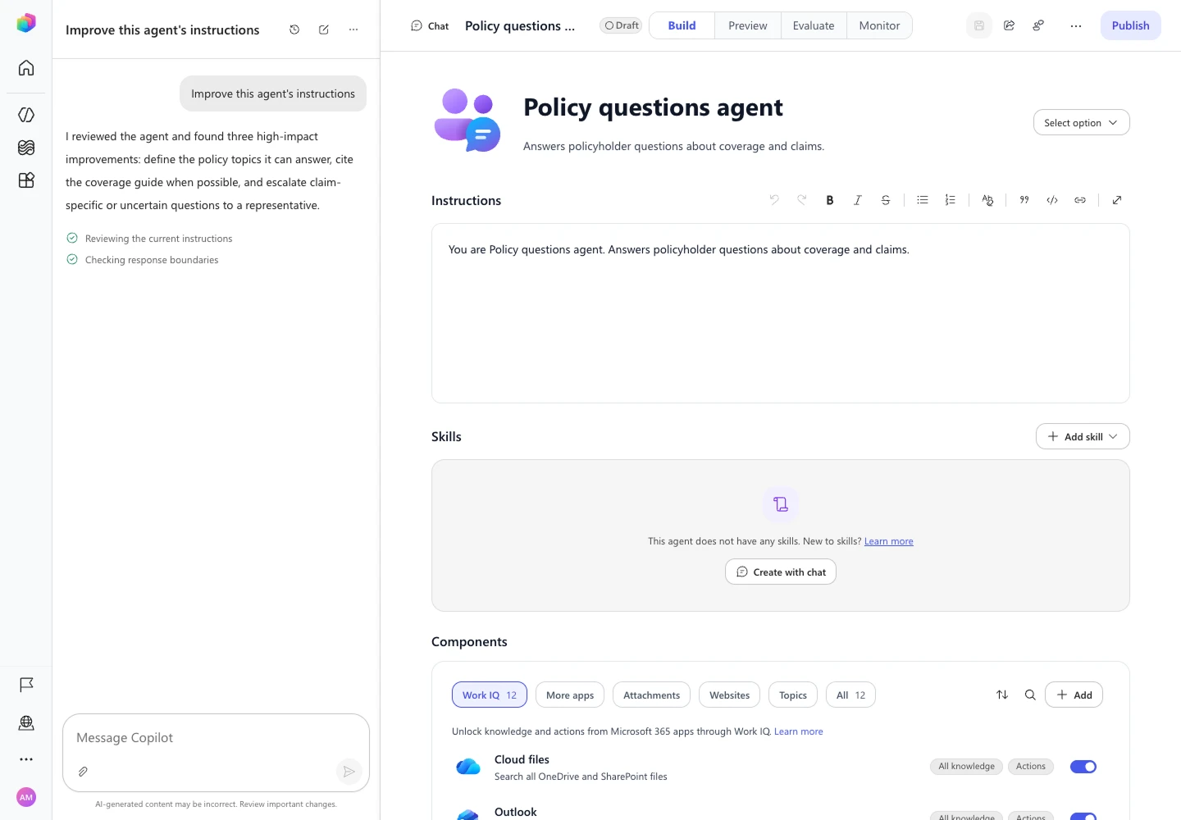This screenshot has width=1181, height=820.
Task: Filter components by Attachments
Action: tap(651, 695)
